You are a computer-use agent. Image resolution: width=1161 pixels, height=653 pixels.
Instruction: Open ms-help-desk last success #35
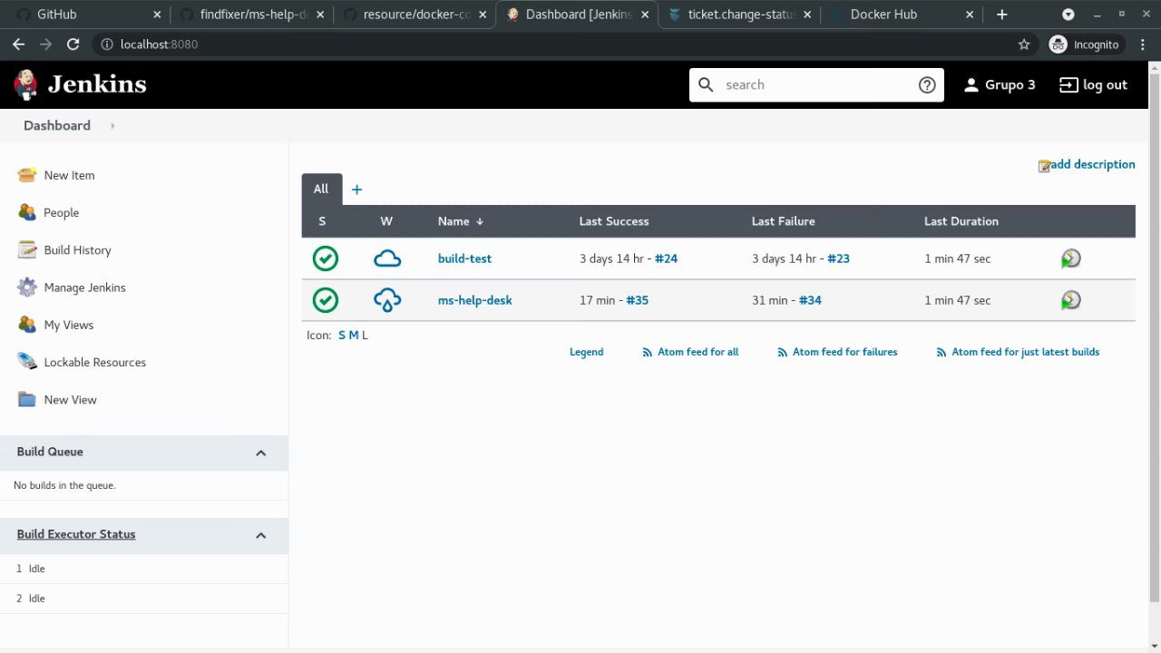coord(637,300)
